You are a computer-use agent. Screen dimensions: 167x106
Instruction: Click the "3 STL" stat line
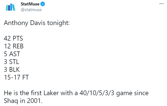coord(12,62)
